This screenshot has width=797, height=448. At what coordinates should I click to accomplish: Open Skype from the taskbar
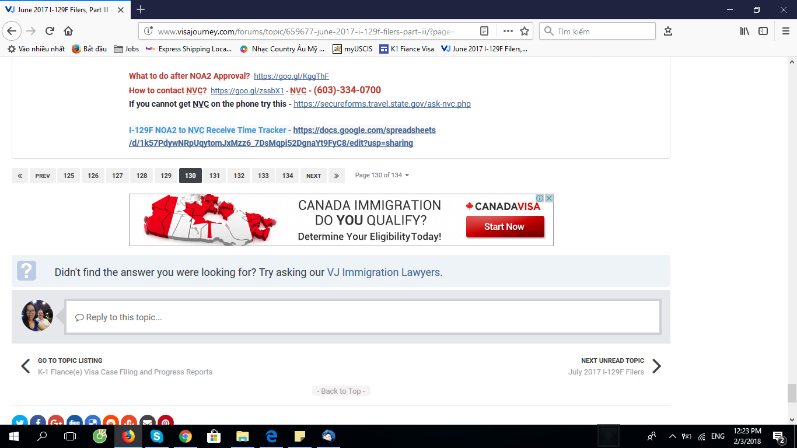[156, 436]
